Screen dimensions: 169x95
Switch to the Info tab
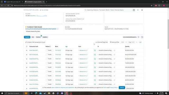tap(33, 37)
